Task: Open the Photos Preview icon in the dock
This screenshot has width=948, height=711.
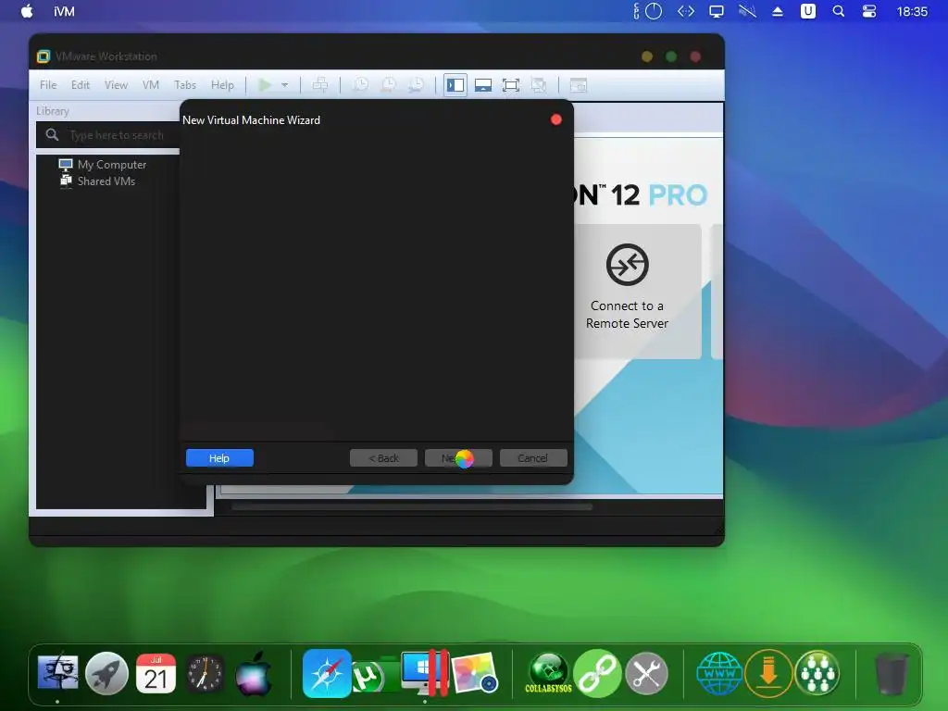Action: pos(475,673)
